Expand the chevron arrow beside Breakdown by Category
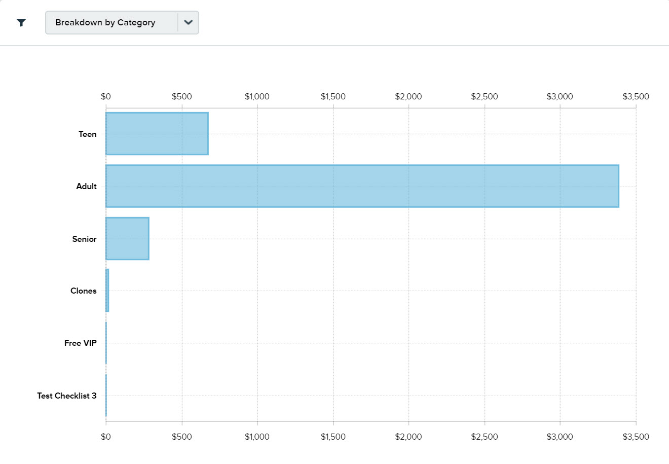This screenshot has width=669, height=464. 189,23
